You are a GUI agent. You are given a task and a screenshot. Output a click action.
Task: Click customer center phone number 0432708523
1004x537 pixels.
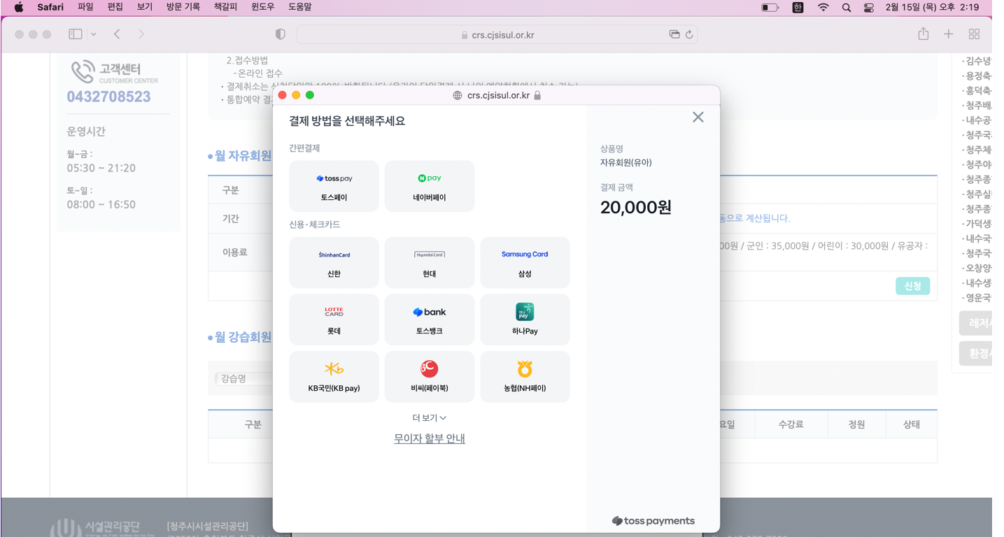pos(108,97)
